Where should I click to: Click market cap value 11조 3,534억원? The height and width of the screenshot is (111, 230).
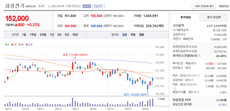pos(217,26)
